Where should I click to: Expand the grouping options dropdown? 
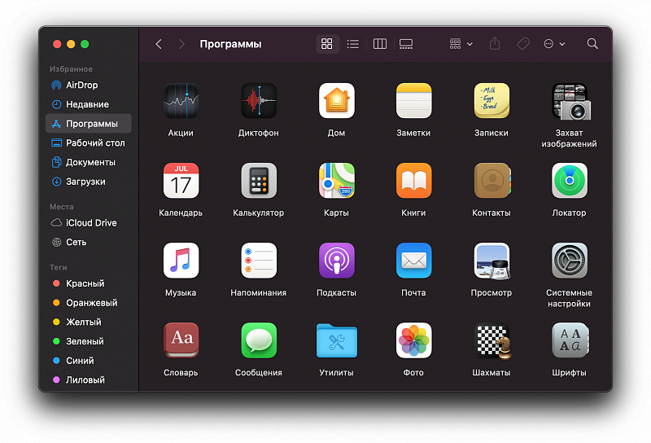[x=461, y=44]
